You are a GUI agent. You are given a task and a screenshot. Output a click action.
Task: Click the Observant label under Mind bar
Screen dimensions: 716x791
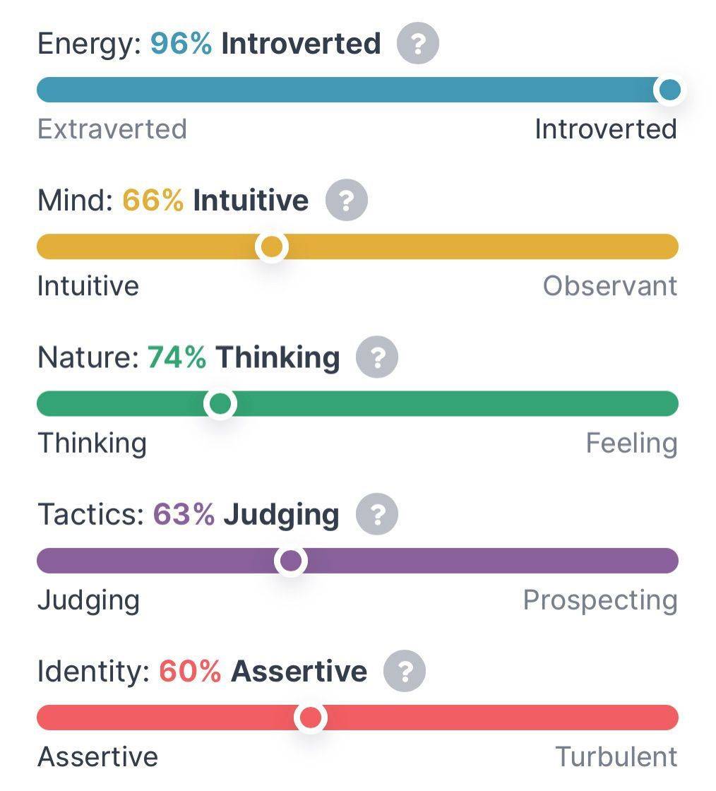(610, 286)
